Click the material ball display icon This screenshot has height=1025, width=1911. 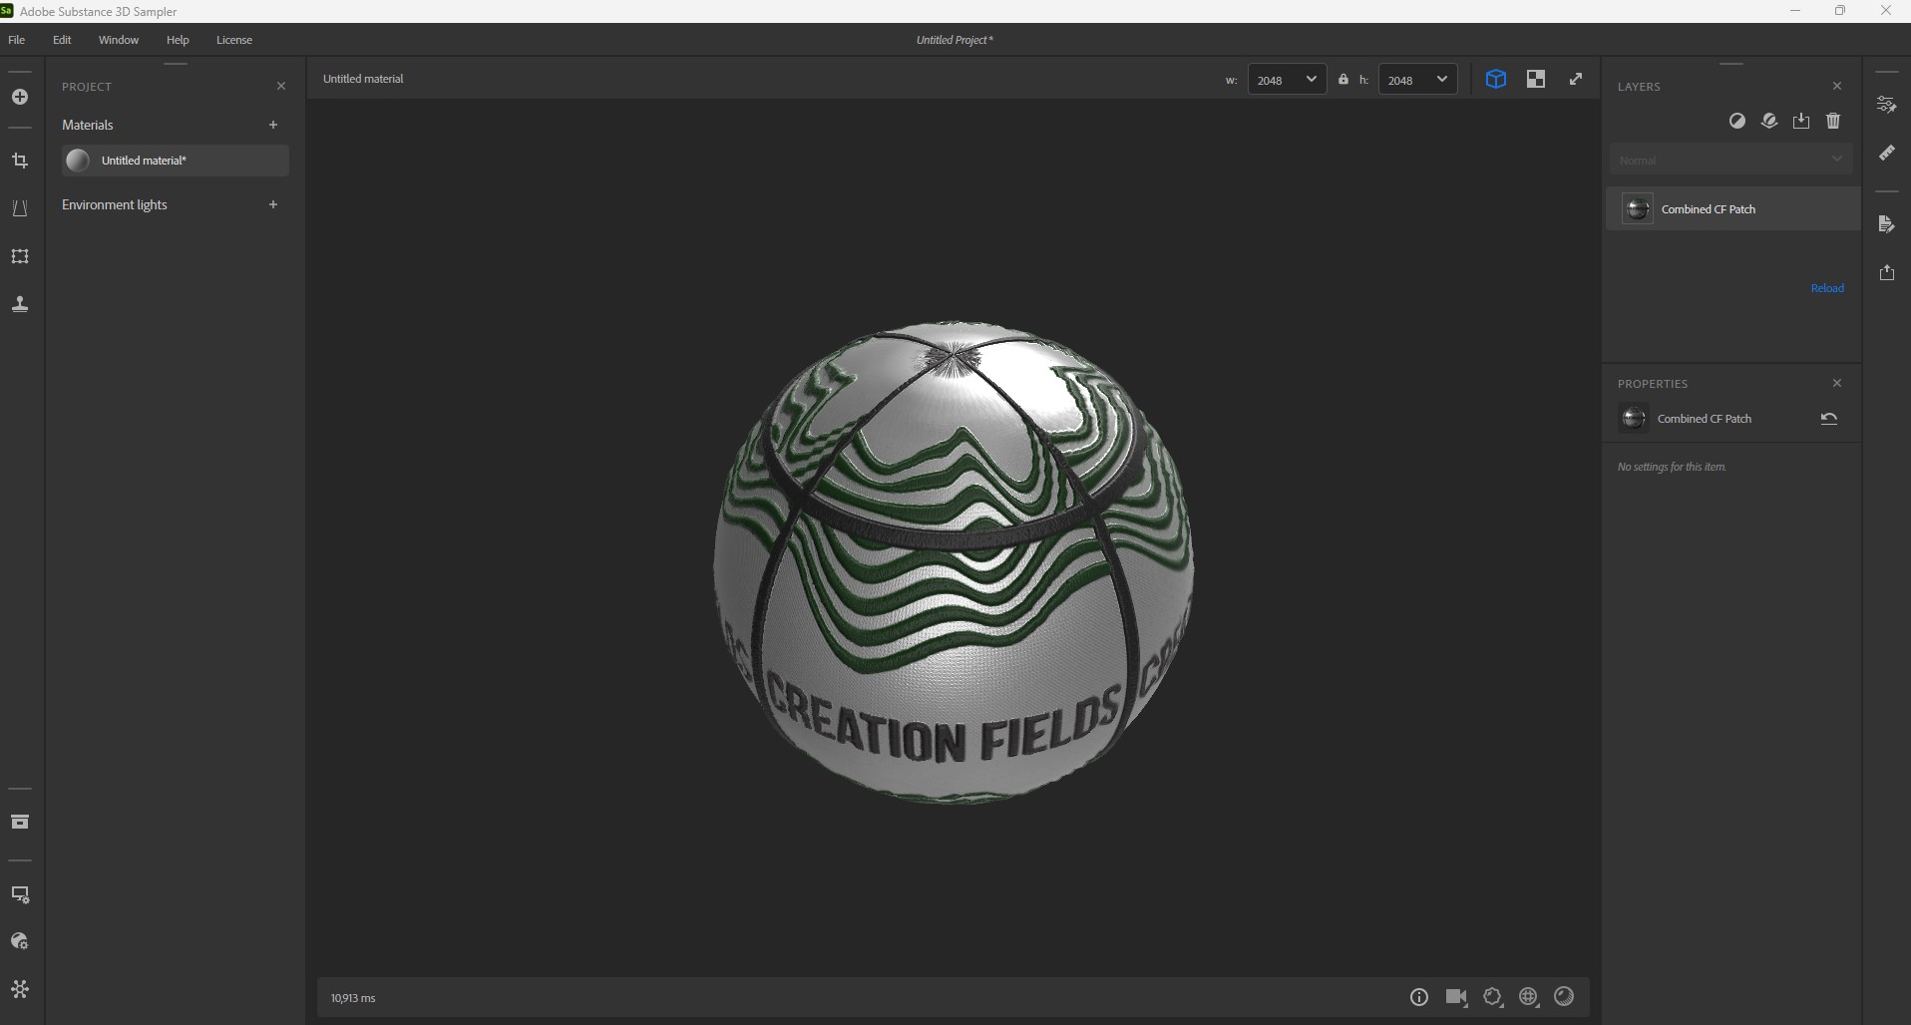click(1564, 997)
